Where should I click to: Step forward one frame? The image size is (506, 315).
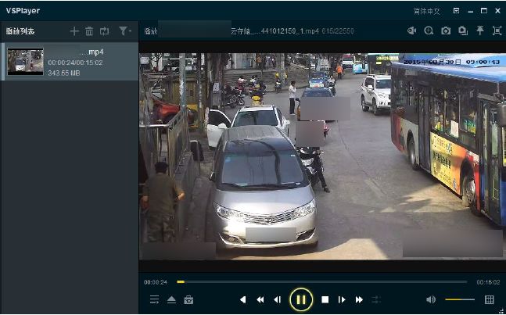coord(342,299)
